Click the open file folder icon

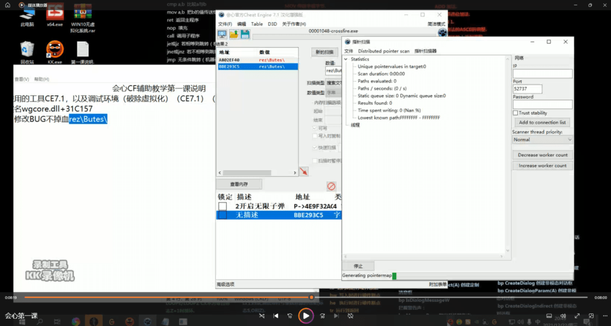pos(234,34)
